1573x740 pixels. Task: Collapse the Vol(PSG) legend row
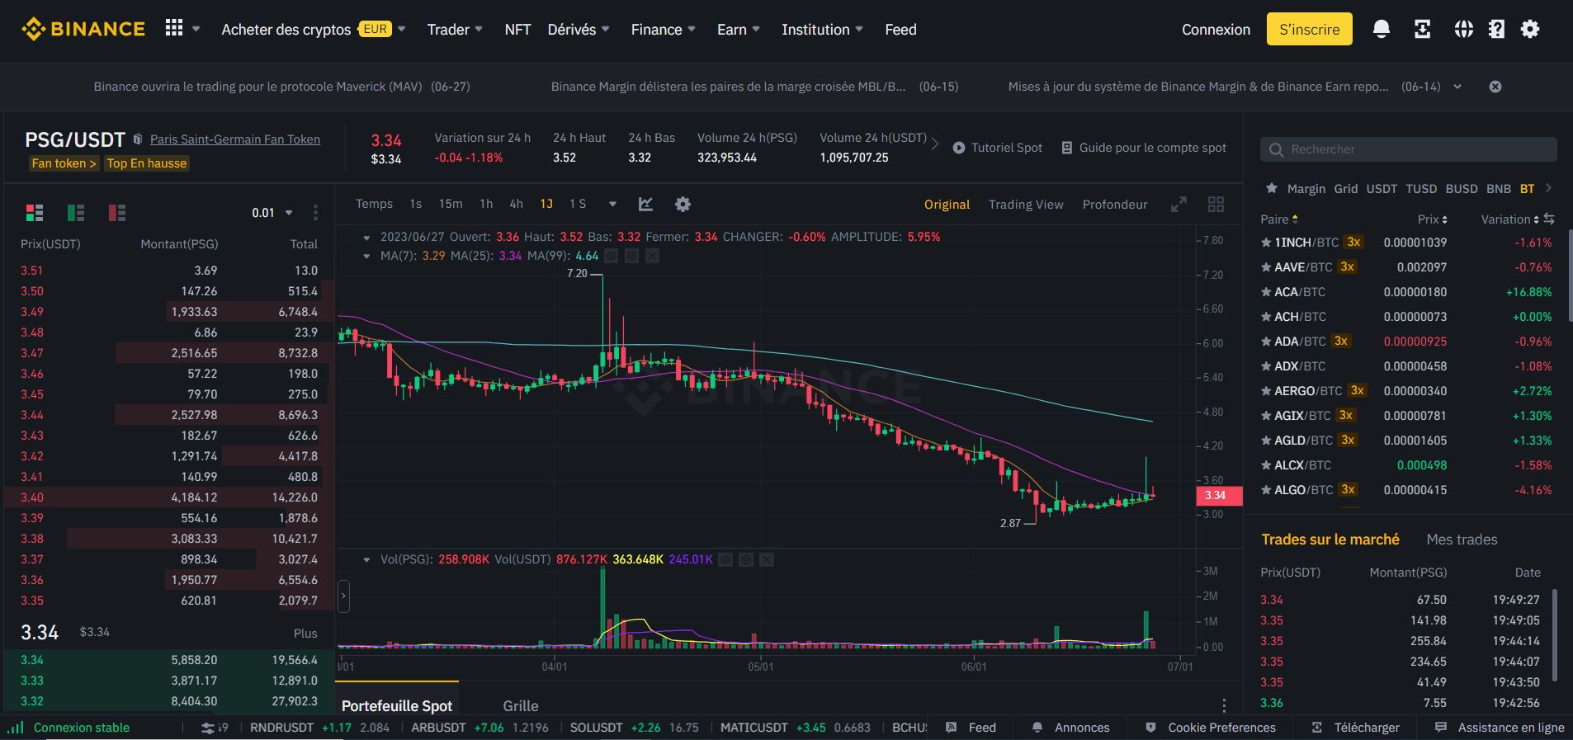[x=366, y=559]
